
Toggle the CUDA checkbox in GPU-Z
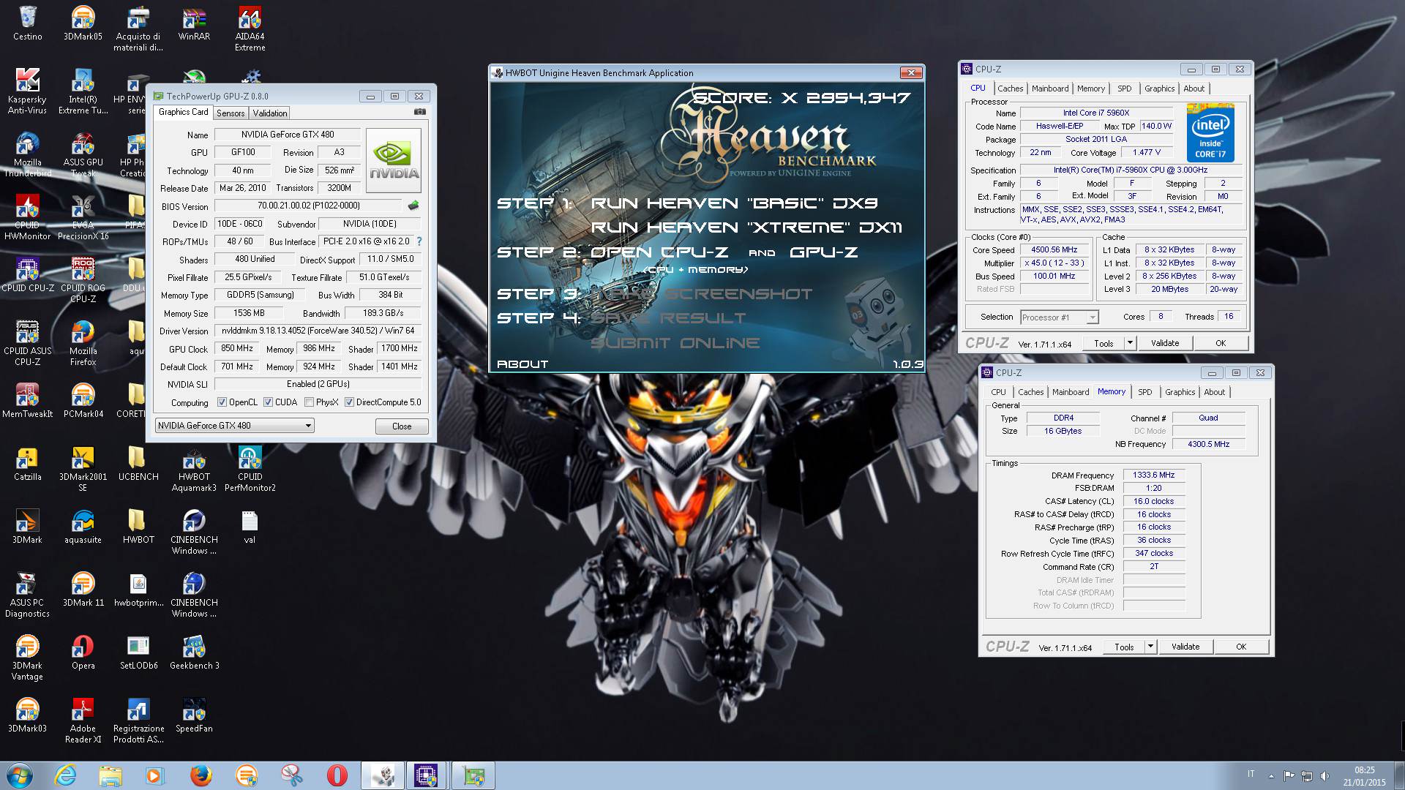coord(268,402)
